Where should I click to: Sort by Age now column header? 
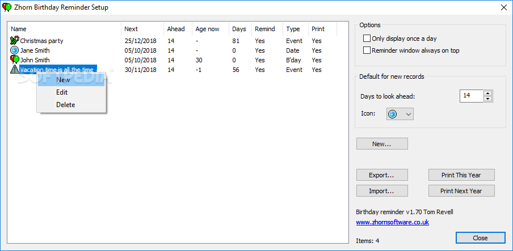(211, 29)
